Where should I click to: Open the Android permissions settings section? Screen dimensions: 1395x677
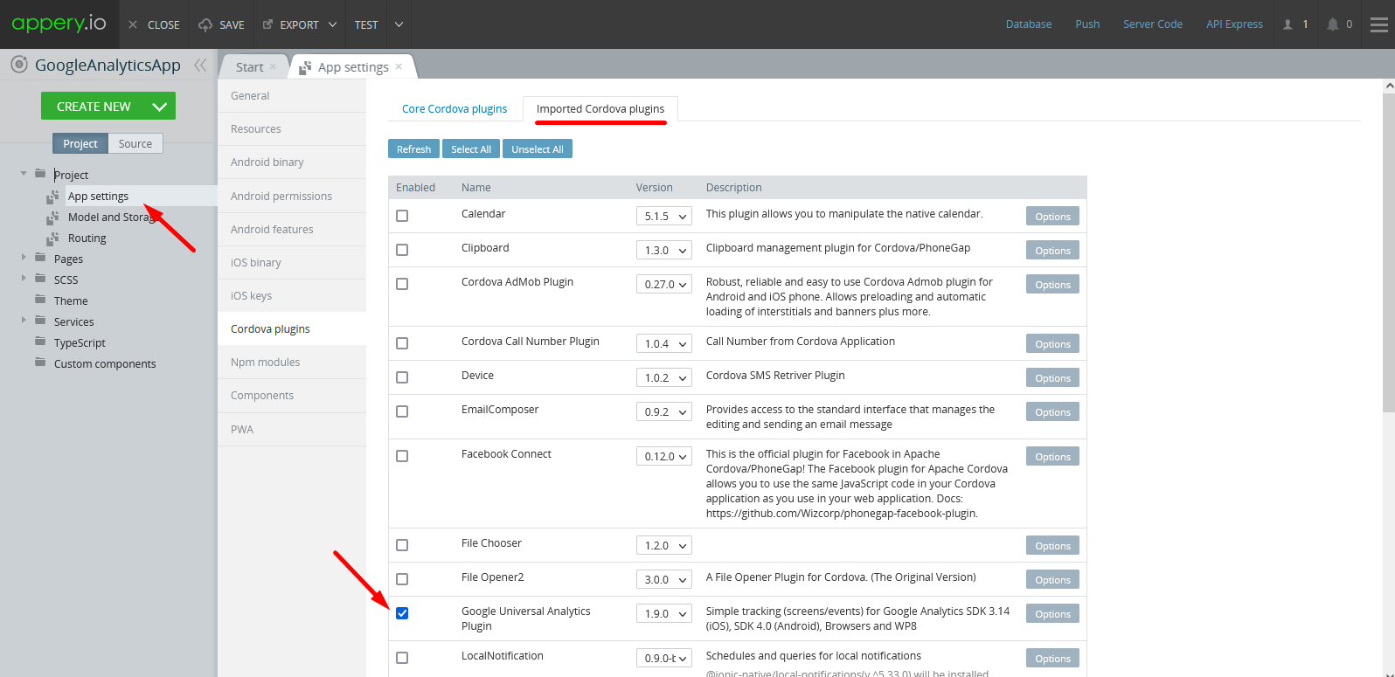292,197
